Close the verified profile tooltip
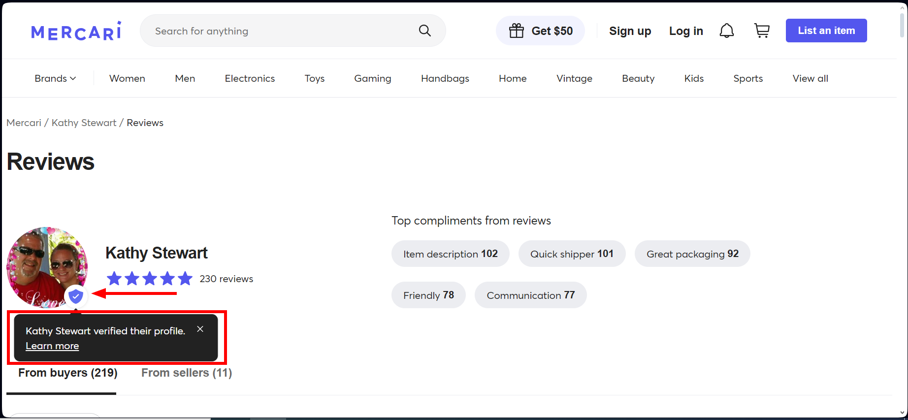This screenshot has height=420, width=908. (200, 329)
